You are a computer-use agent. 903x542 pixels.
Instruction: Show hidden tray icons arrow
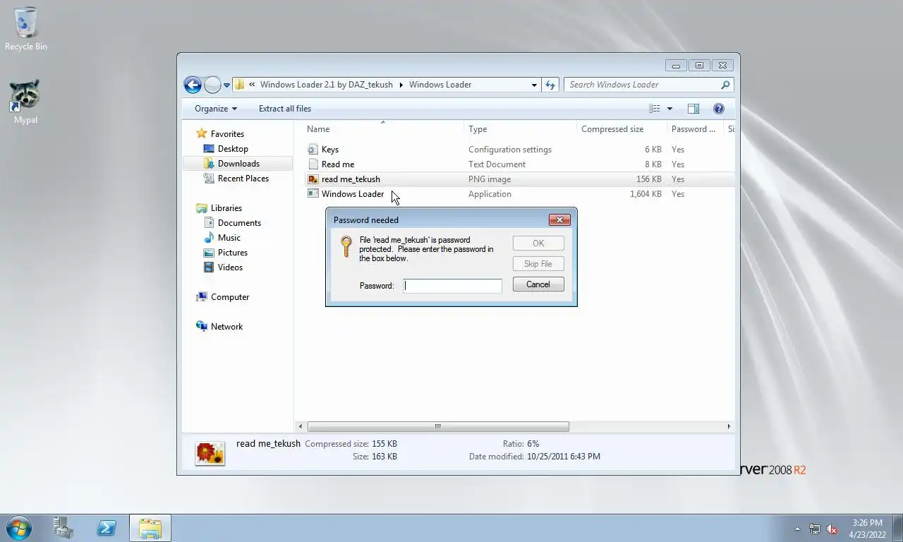798,529
